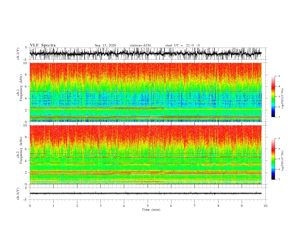
Task: Click the 5 minute tick on time axis
Action: [x=148, y=206]
